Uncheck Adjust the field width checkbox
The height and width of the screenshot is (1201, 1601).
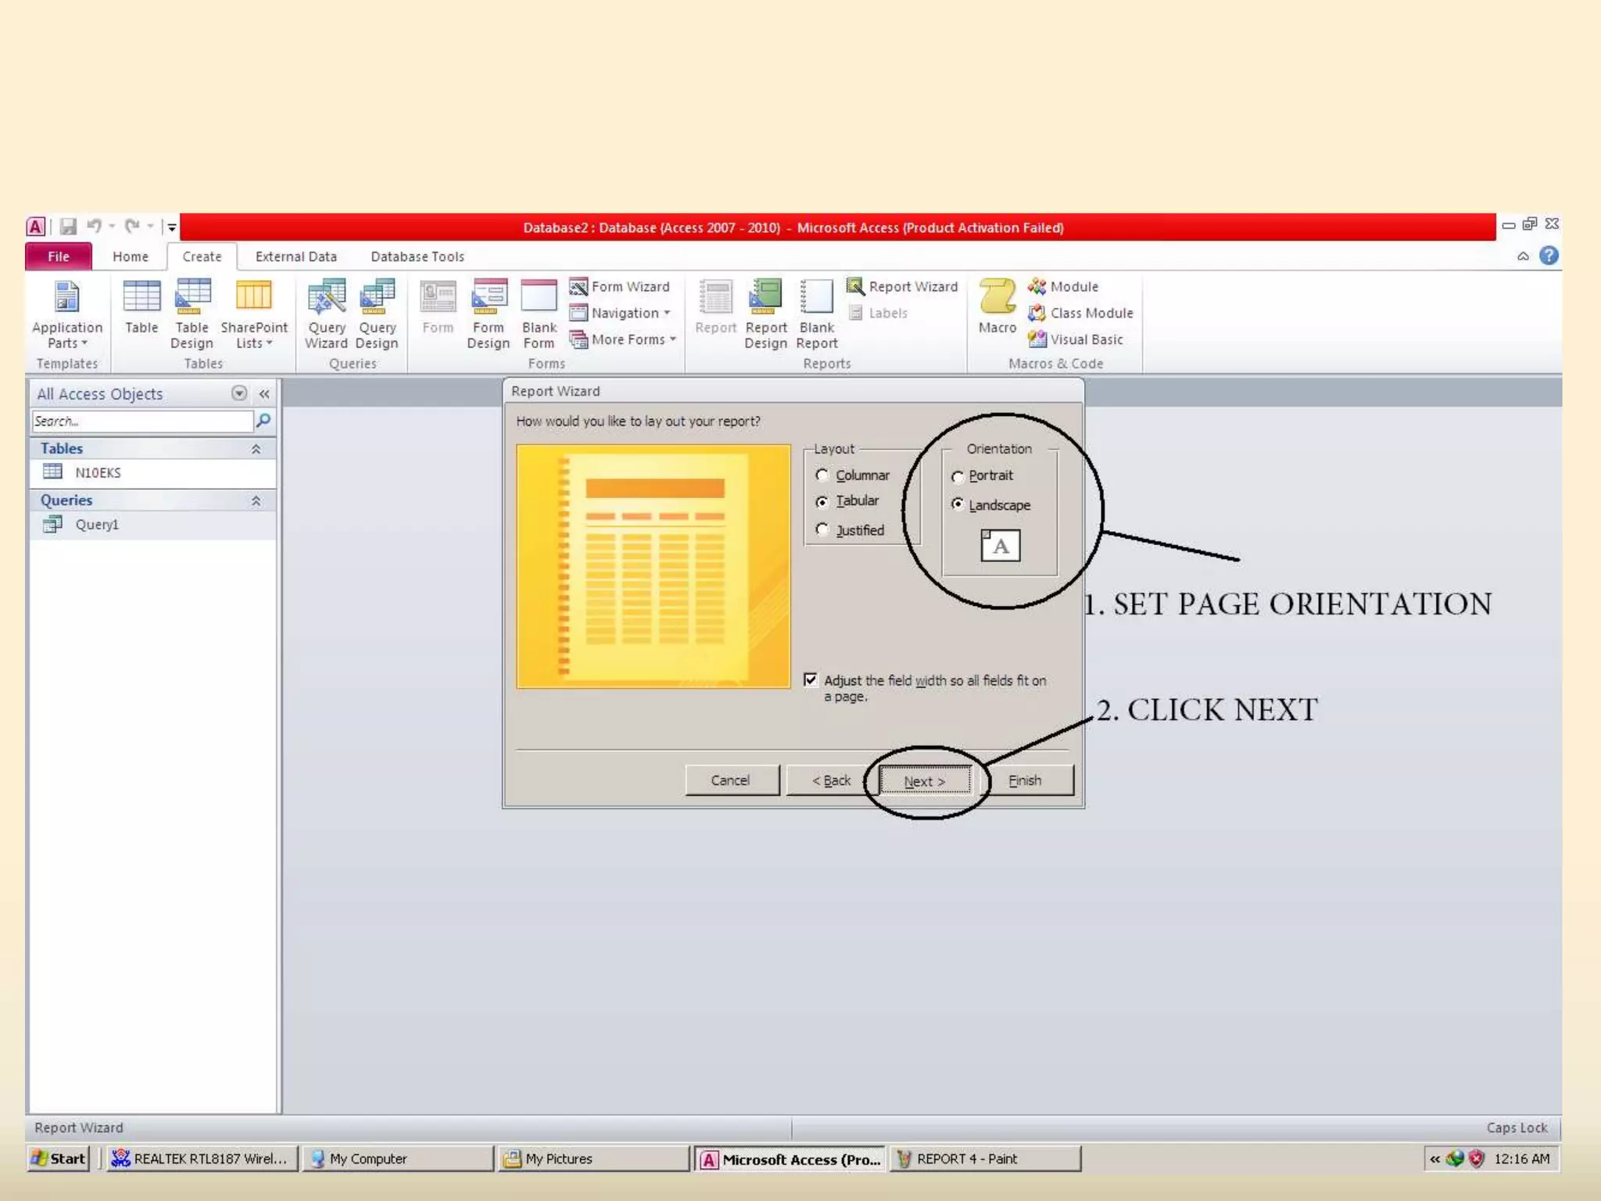(811, 679)
